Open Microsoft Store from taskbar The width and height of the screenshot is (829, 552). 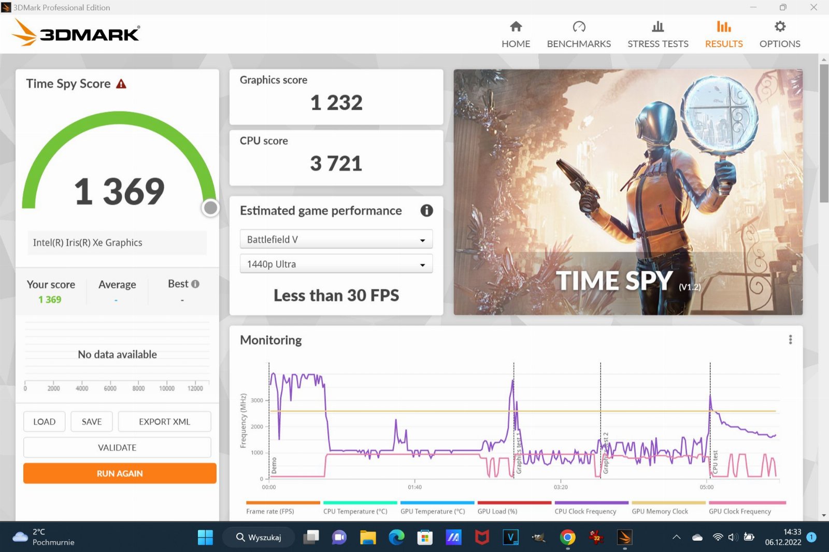(425, 538)
